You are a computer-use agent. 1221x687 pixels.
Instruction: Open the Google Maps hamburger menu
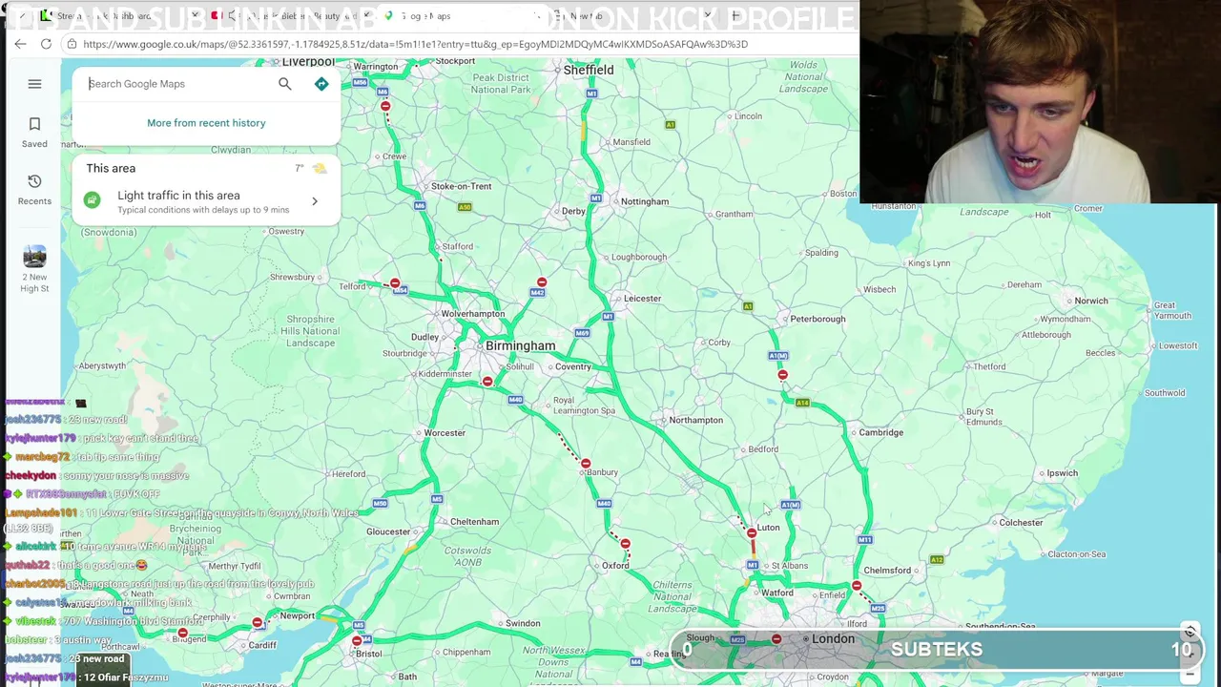[x=34, y=84]
